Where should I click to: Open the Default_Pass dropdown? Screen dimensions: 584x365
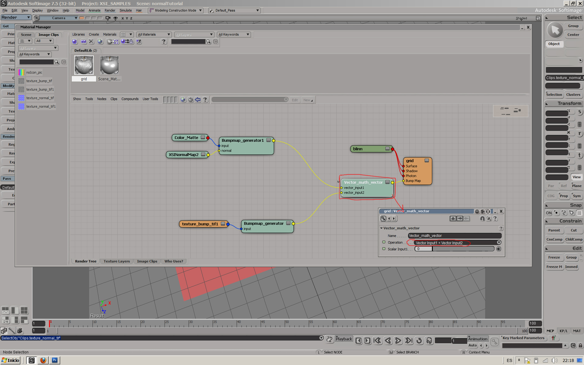point(234,10)
